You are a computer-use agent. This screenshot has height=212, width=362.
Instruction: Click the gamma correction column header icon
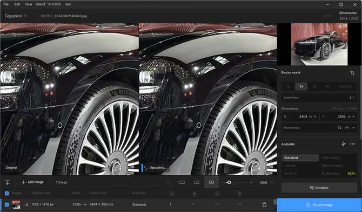point(240,193)
